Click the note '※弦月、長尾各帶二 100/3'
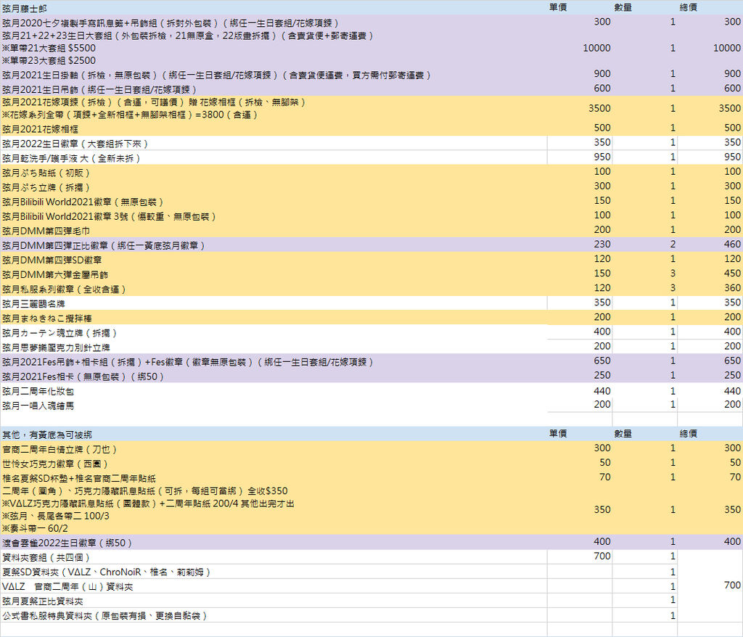 tap(55, 516)
